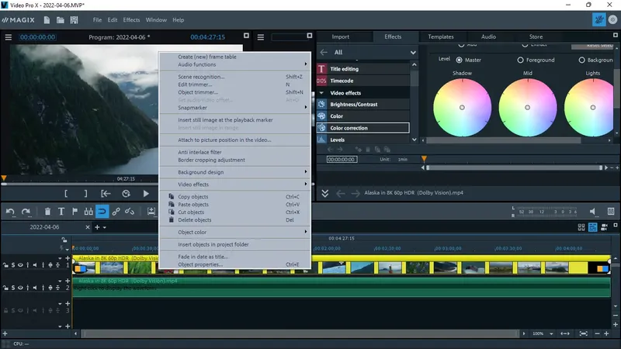
Task: Click the blue toolbar icon in the top right
Action: [x=598, y=20]
